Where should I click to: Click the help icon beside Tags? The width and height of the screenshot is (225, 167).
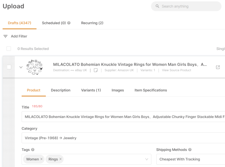click(33, 150)
